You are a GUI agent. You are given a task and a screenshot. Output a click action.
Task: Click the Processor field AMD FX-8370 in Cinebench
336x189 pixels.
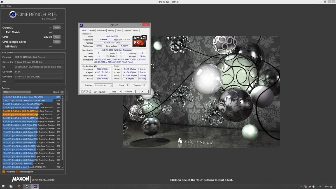tap(39, 57)
